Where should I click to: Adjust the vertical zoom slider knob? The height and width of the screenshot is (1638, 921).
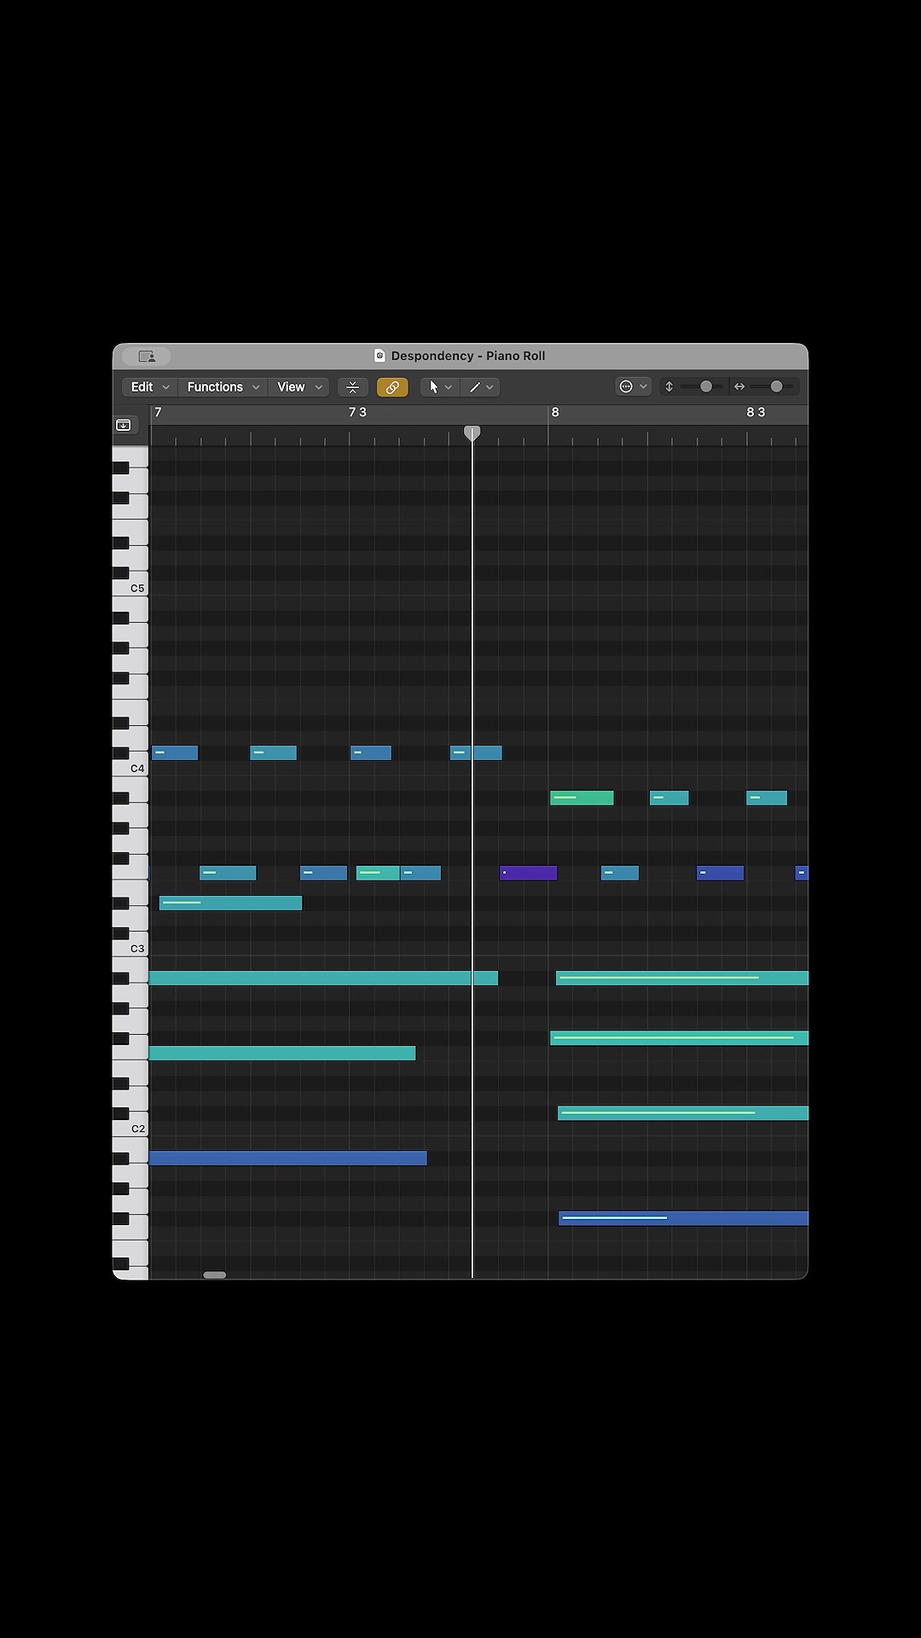pos(706,386)
